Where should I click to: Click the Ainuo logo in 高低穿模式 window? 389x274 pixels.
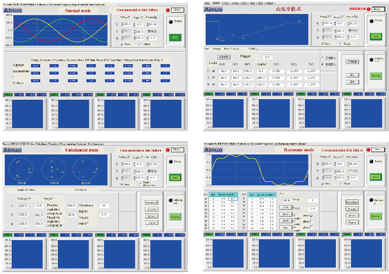213,9
